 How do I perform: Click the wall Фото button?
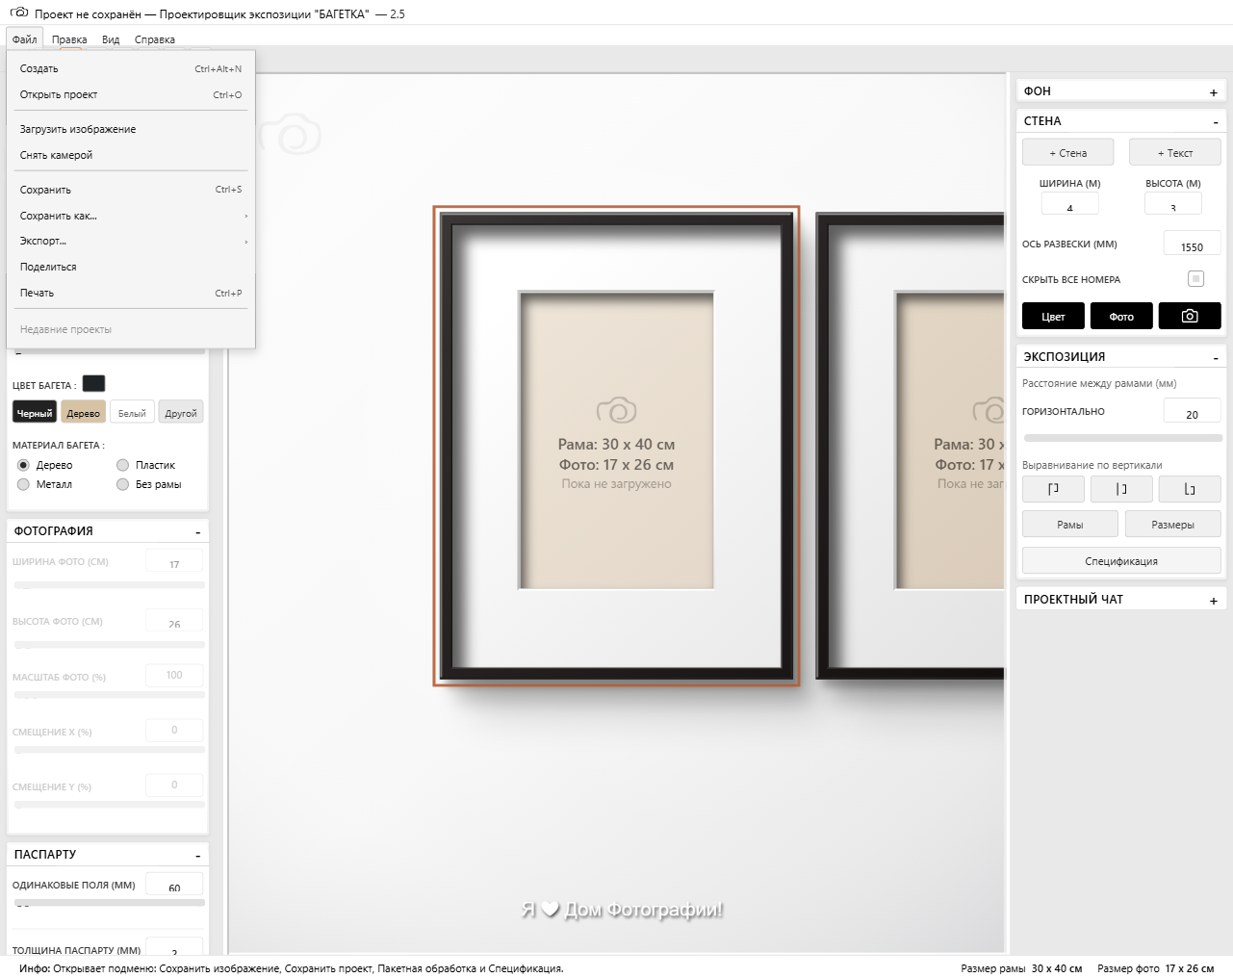click(x=1121, y=316)
